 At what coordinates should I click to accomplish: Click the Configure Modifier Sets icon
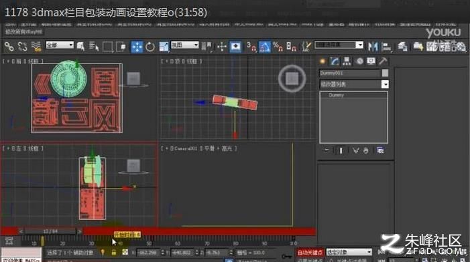380,150
